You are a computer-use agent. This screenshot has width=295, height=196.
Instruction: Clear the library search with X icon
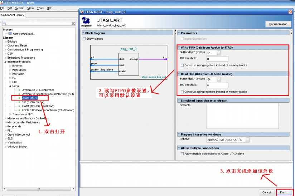pos(73,24)
